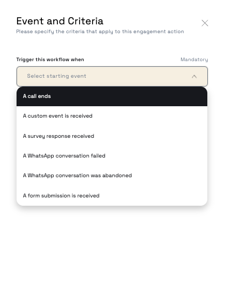228x285 pixels.
Task: Collapse the list using the chevron arrow
Action: coord(194,77)
